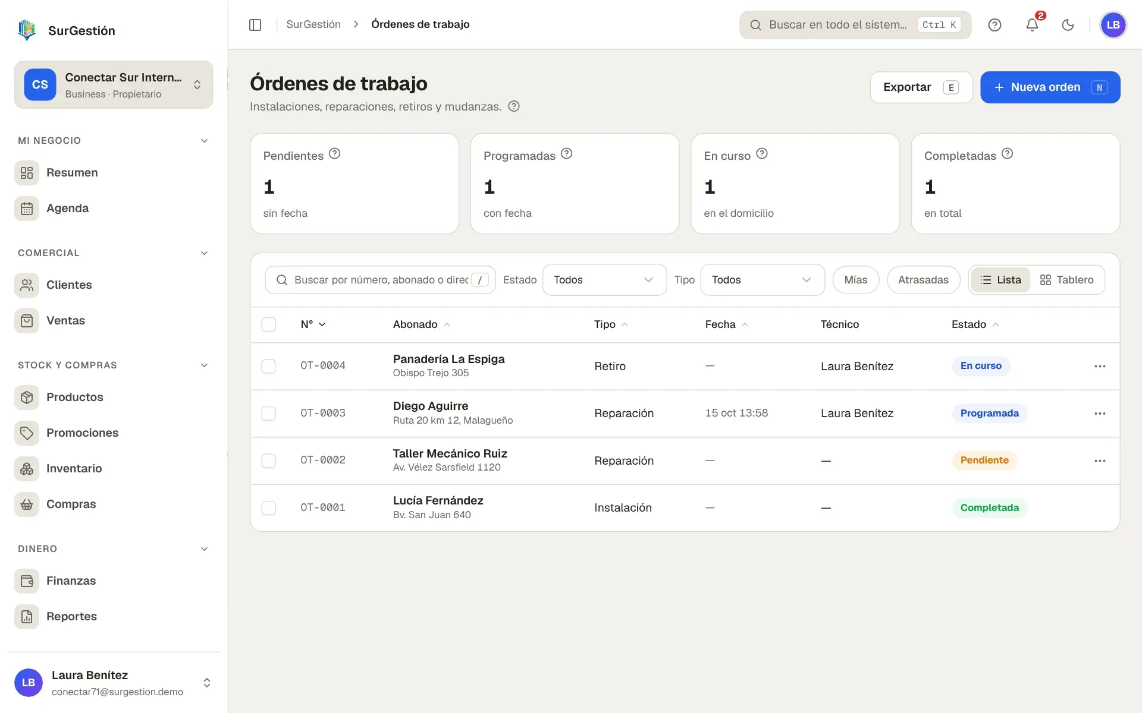
Task: Open info icon next to Programadas
Action: 567,153
